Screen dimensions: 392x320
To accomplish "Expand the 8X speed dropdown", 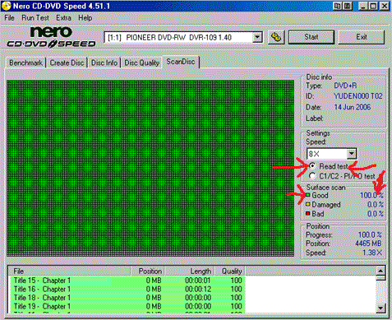I will [352, 154].
